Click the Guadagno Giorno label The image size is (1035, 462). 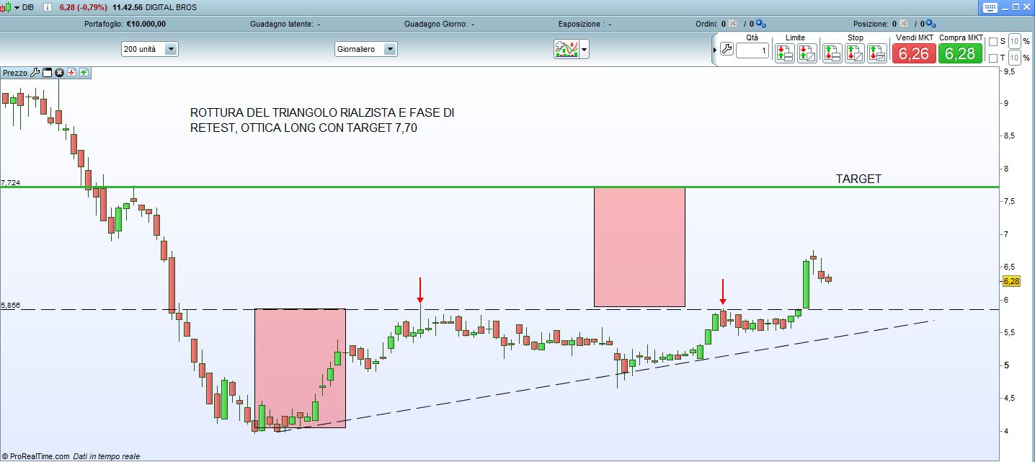point(435,24)
